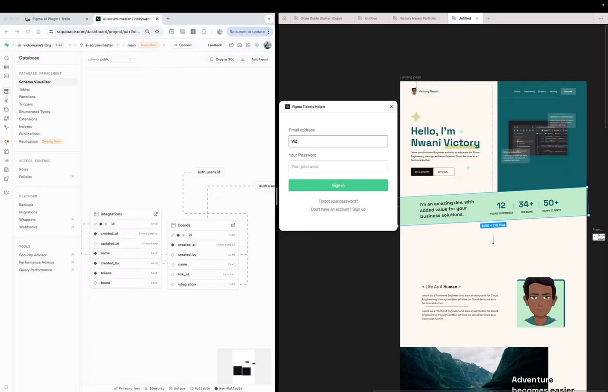Image resolution: width=608 pixels, height=392 pixels.
Task: Open Functions in Database menu
Action: 27,97
